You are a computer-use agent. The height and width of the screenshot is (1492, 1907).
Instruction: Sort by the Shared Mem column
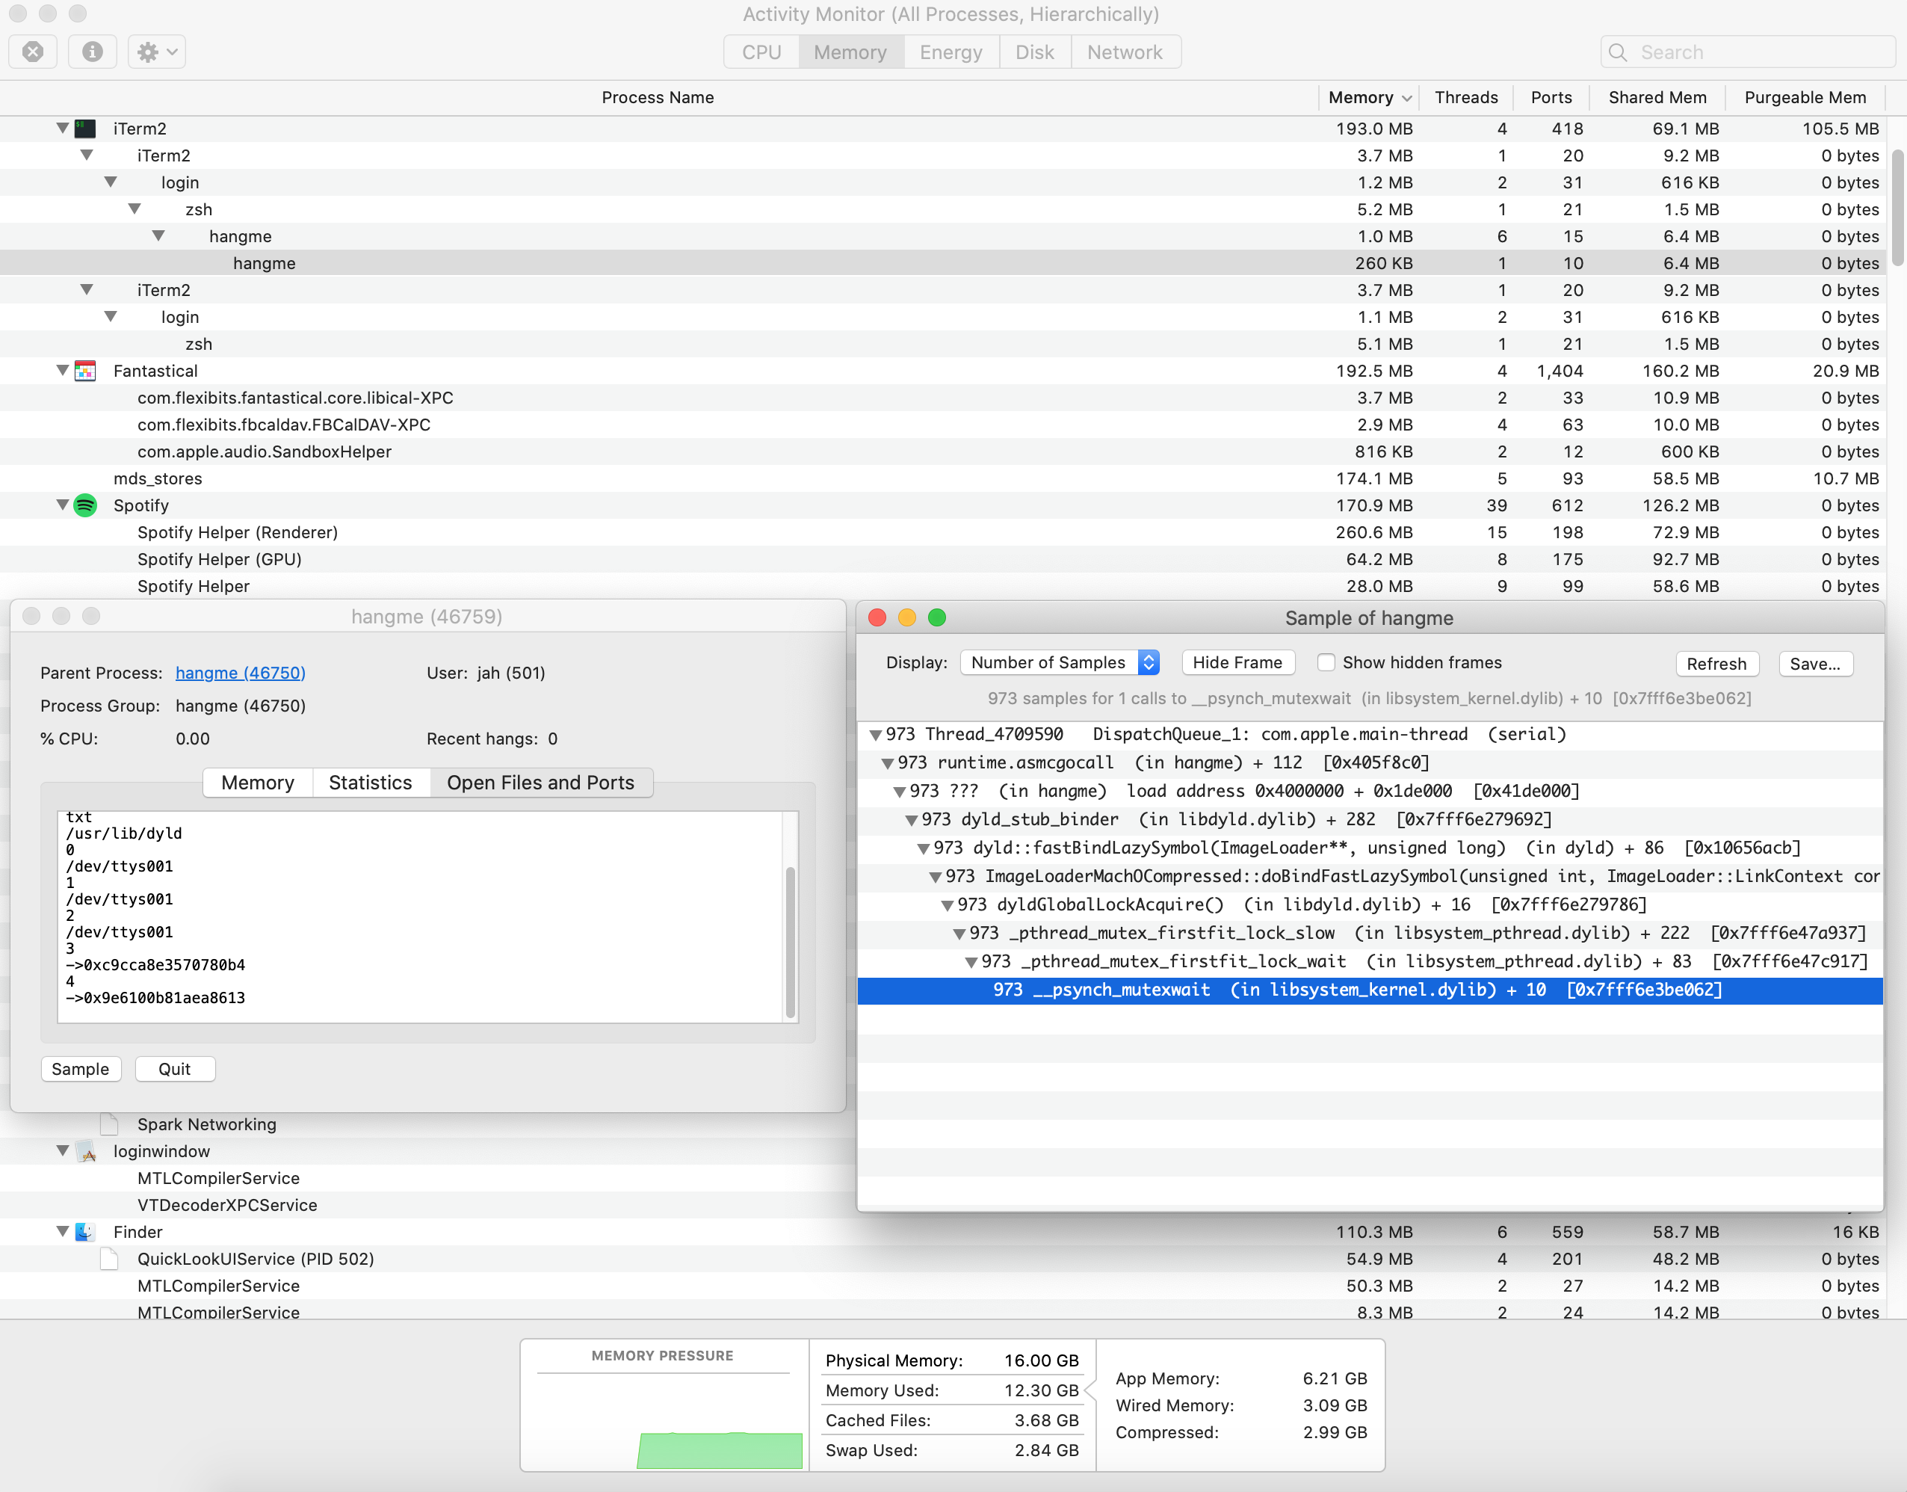(x=1657, y=98)
